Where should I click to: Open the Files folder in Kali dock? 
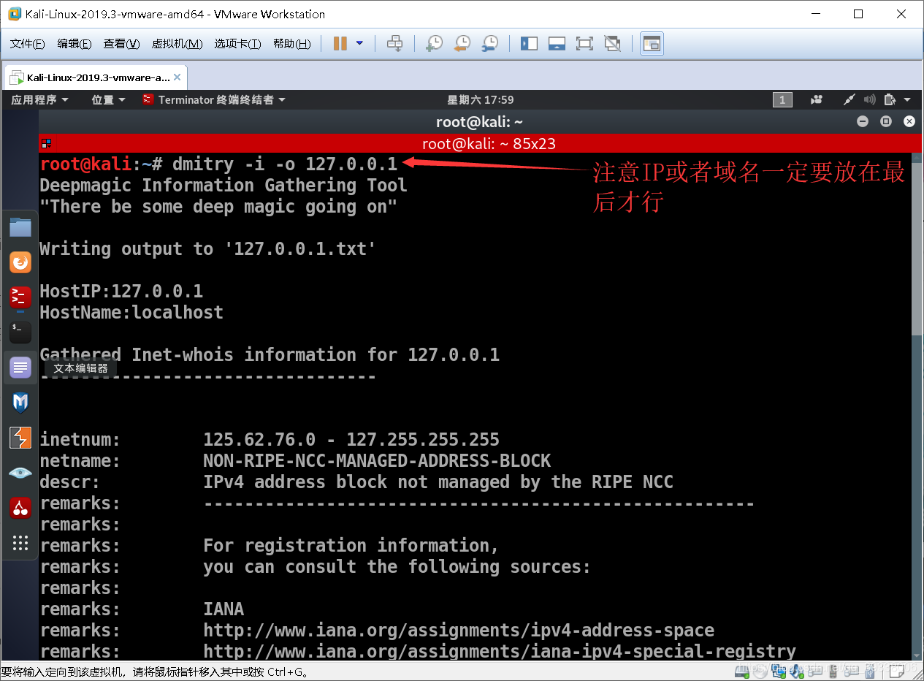20,227
